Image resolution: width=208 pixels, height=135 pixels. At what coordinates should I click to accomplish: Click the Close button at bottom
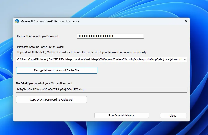pos(173,116)
